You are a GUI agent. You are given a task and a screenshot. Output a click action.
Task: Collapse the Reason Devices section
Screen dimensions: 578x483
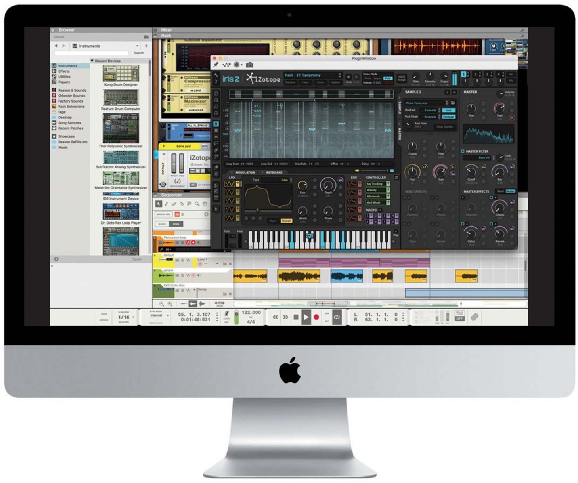(92, 61)
